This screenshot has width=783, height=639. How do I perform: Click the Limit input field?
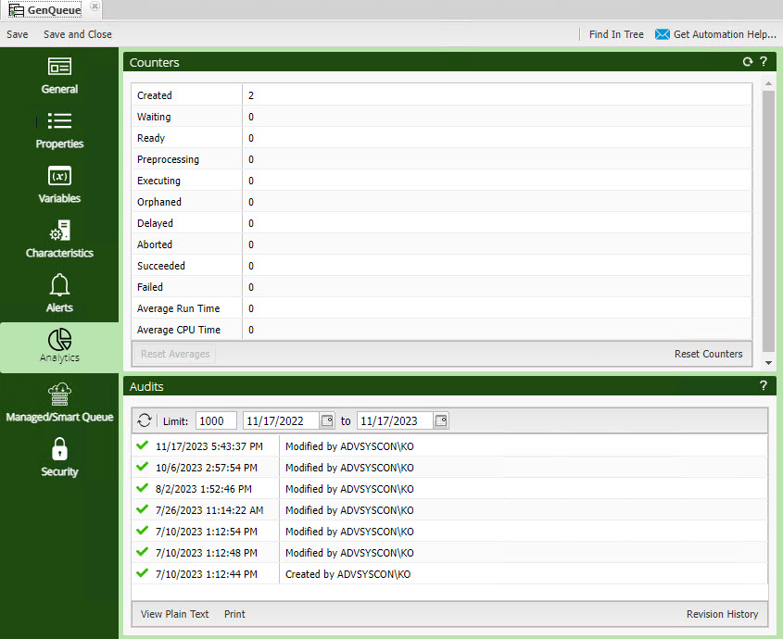[x=216, y=420]
